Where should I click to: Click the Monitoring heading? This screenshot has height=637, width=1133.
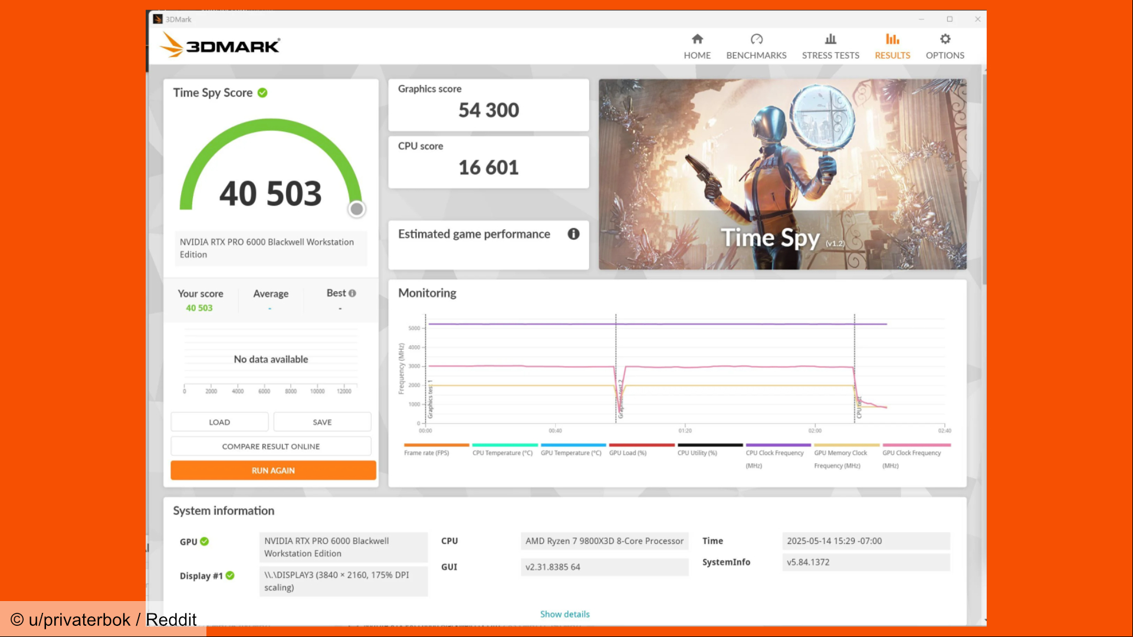click(x=427, y=293)
